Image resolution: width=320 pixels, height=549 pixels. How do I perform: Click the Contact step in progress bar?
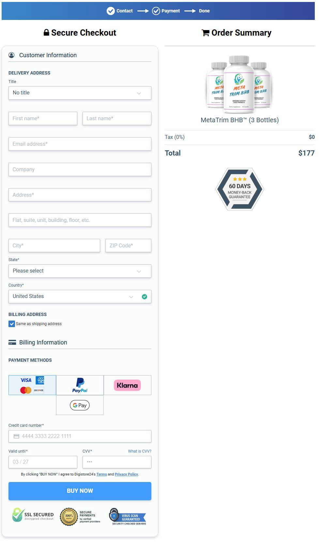coord(120,11)
